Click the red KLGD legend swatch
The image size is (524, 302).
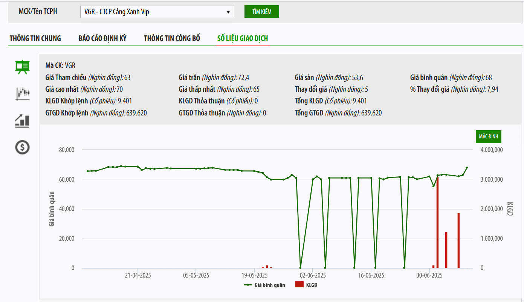point(299,285)
